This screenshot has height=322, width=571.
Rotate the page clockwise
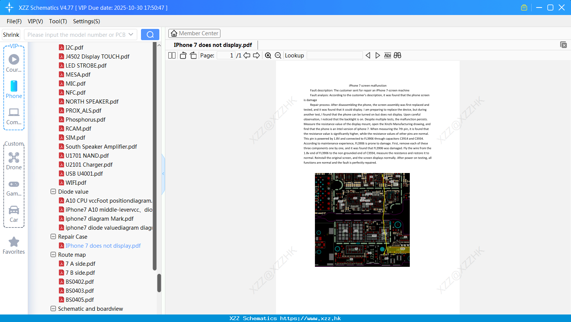click(x=193, y=56)
